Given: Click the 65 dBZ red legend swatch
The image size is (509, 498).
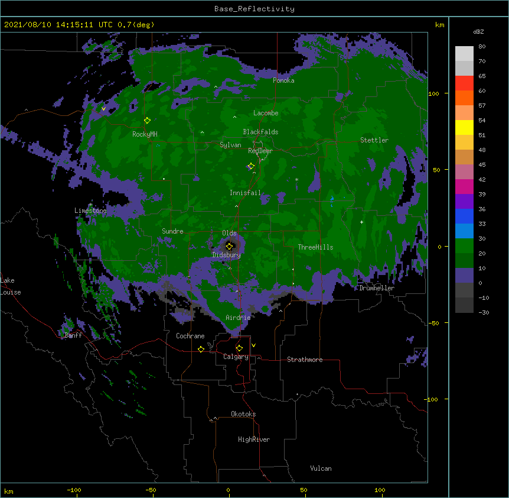Looking at the screenshot, I should click(x=464, y=83).
